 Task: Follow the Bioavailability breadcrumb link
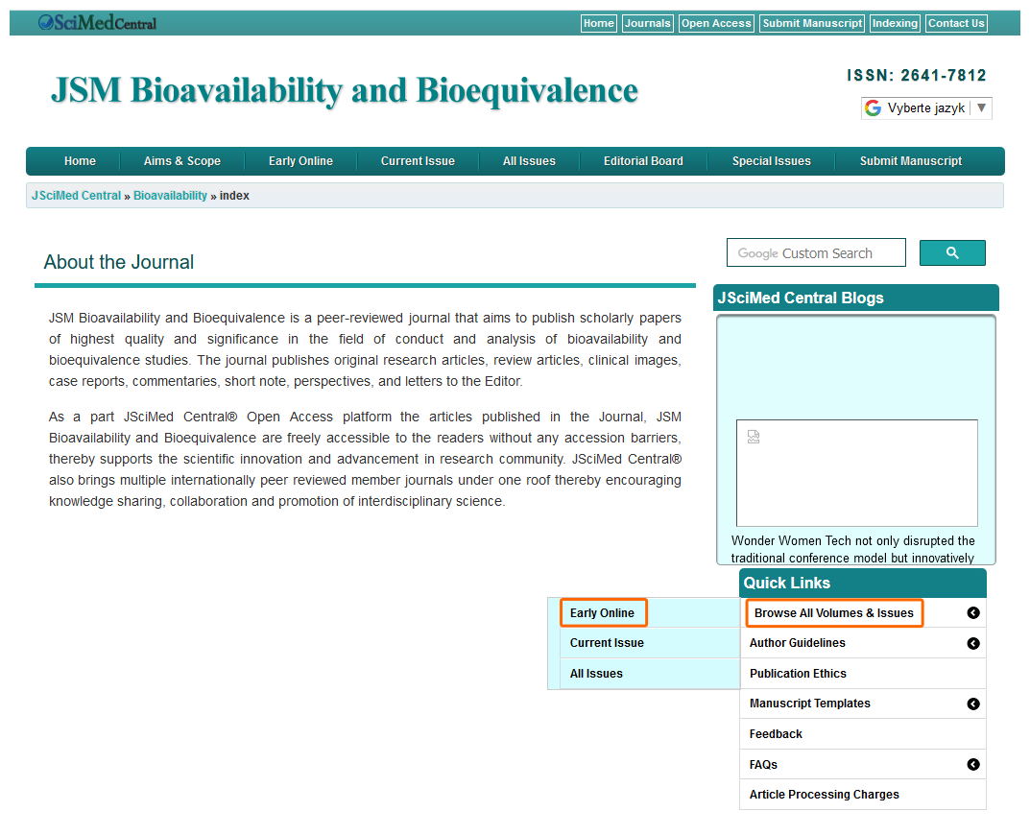tap(170, 196)
